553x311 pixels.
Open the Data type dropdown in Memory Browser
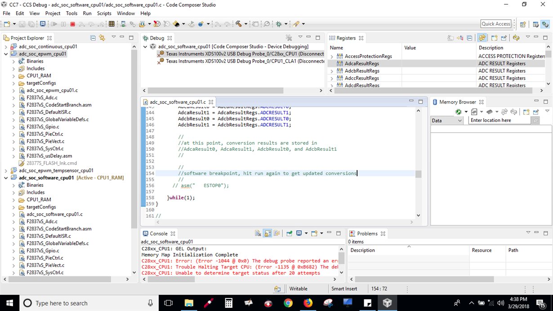[x=459, y=121]
